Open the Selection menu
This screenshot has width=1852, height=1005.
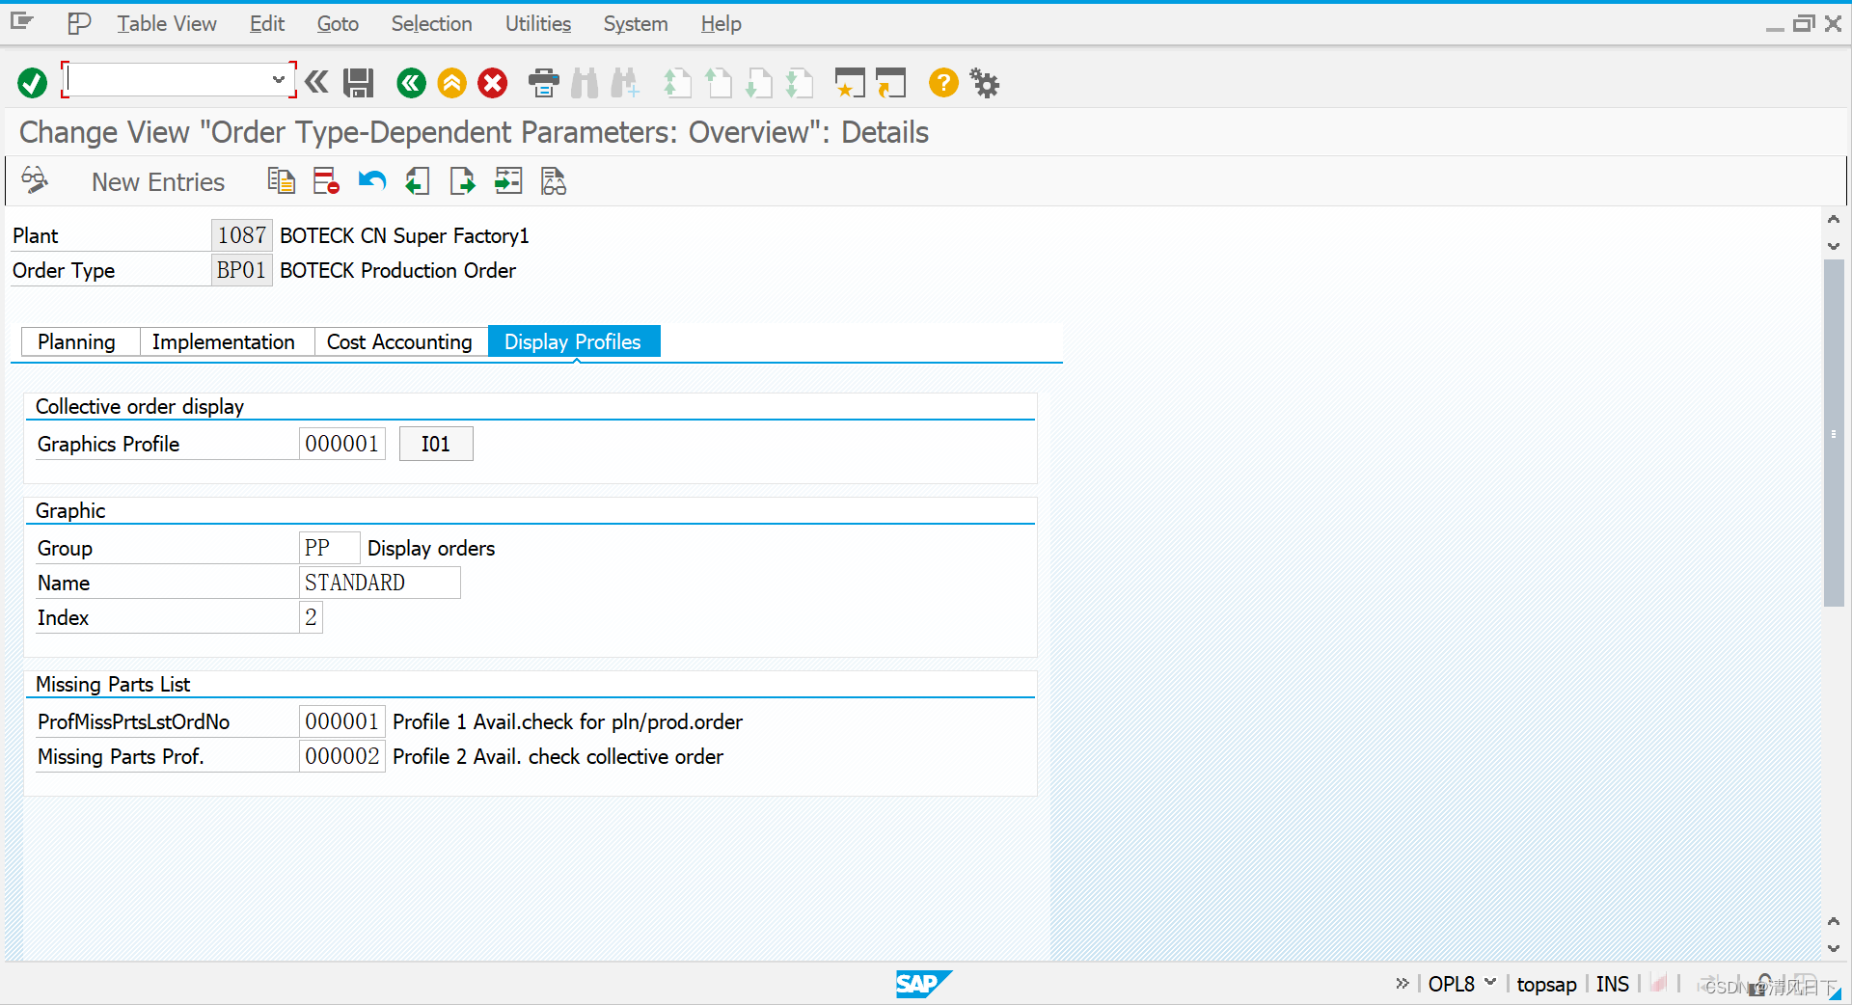pos(431,24)
